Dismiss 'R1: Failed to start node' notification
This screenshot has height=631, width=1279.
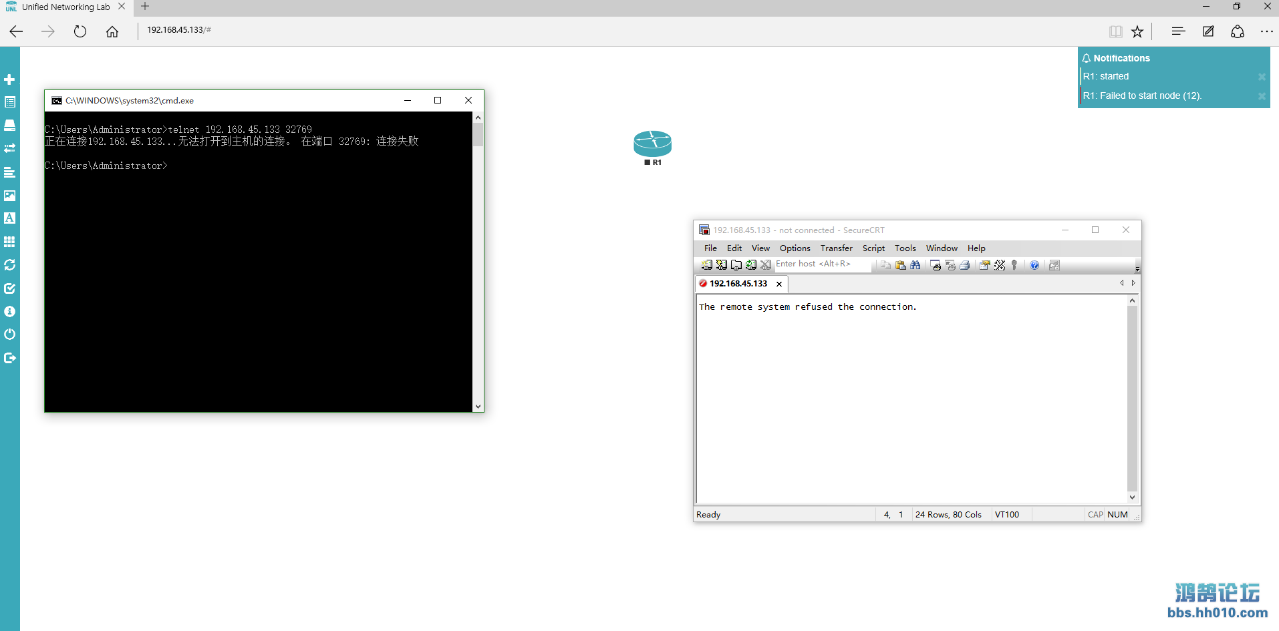[1262, 96]
